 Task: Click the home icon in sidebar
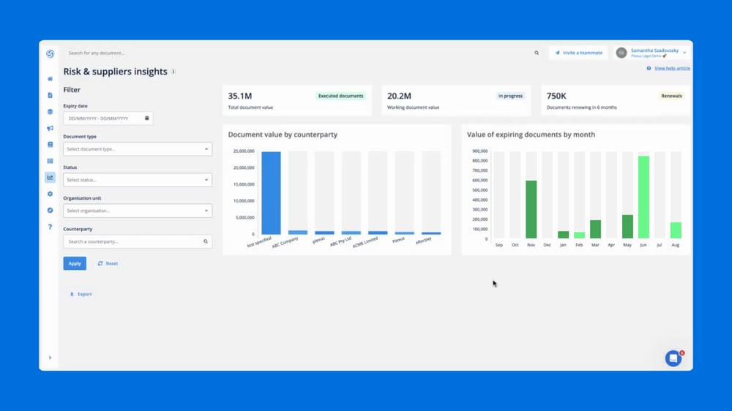(x=50, y=79)
